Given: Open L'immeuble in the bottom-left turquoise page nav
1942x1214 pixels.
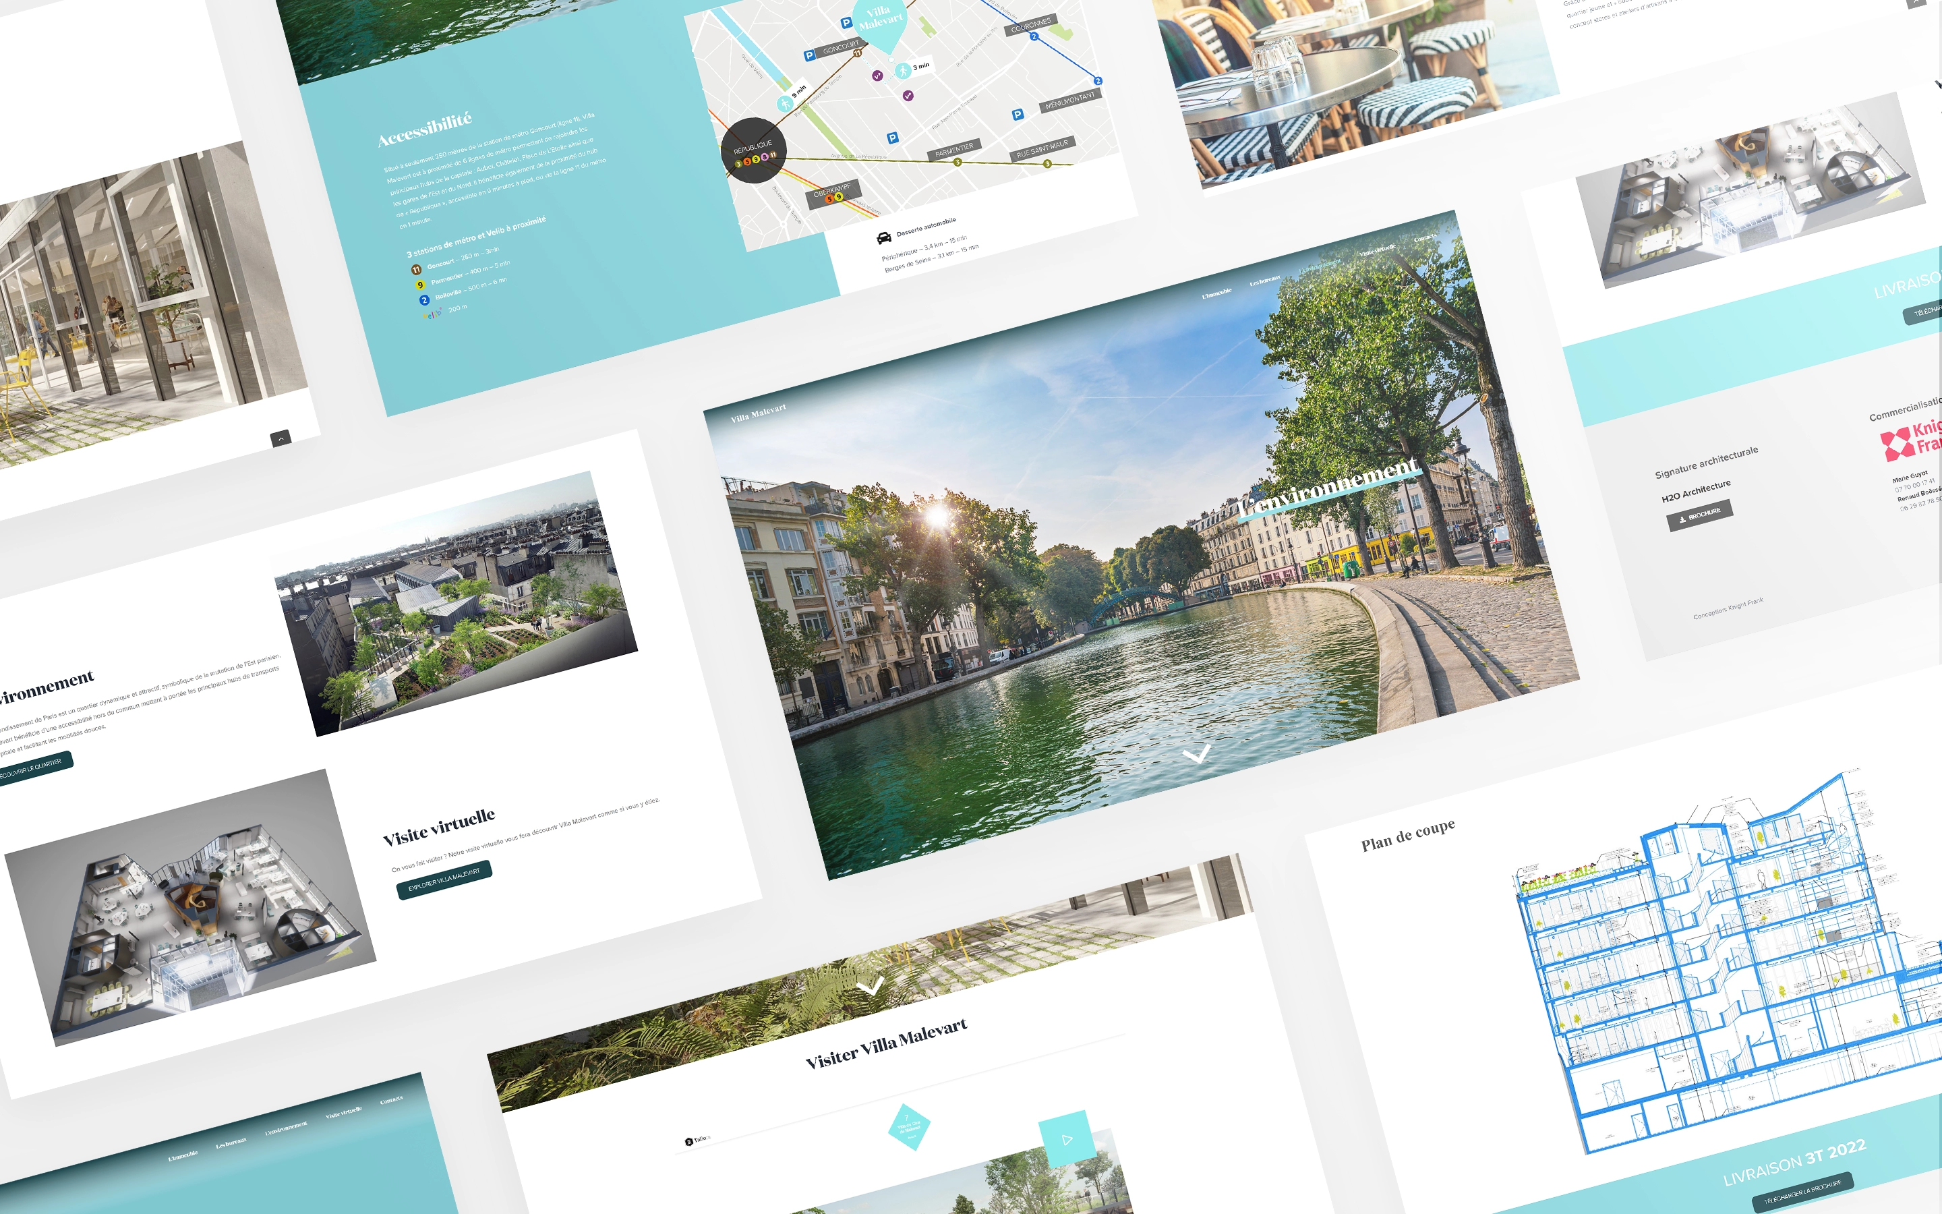Looking at the screenshot, I should tap(183, 1155).
